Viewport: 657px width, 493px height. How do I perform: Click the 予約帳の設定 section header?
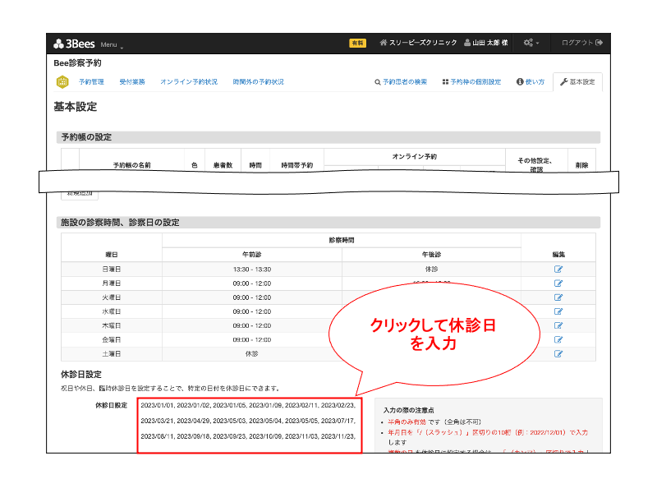[x=328, y=137]
